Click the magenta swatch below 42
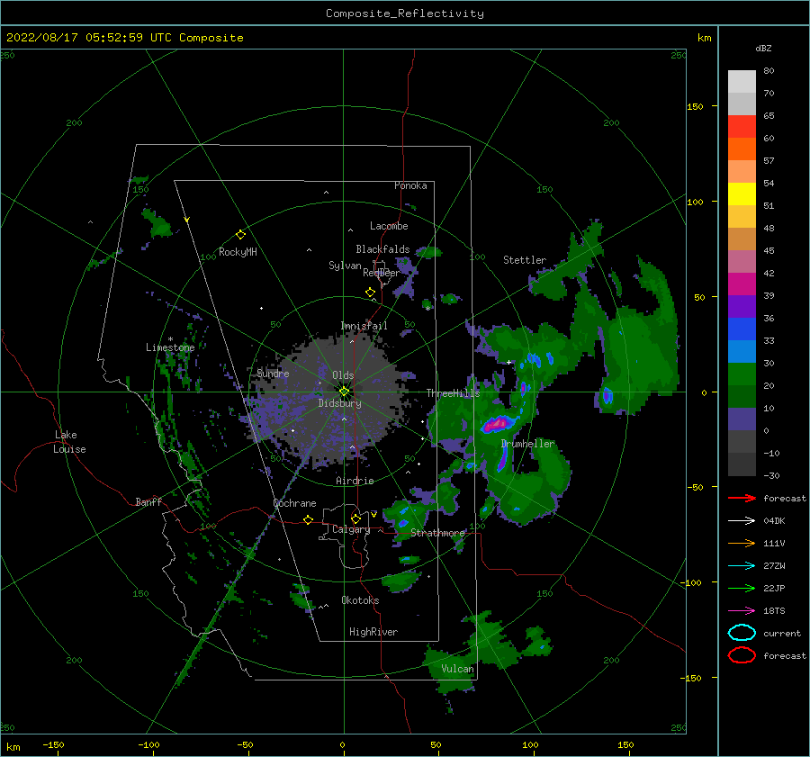The height and width of the screenshot is (757, 810). click(742, 284)
